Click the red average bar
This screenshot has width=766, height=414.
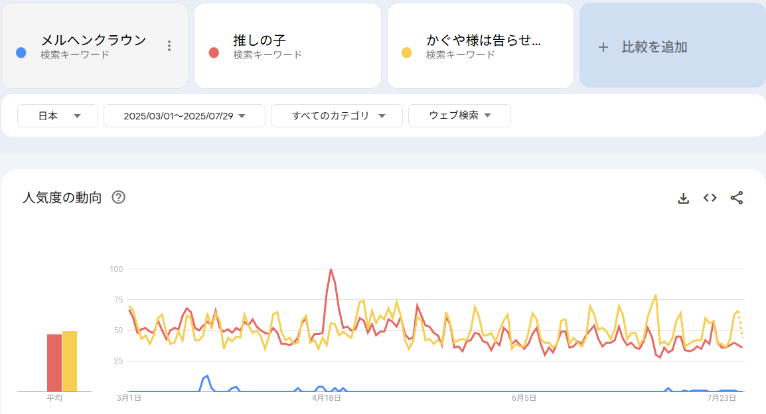tap(54, 363)
